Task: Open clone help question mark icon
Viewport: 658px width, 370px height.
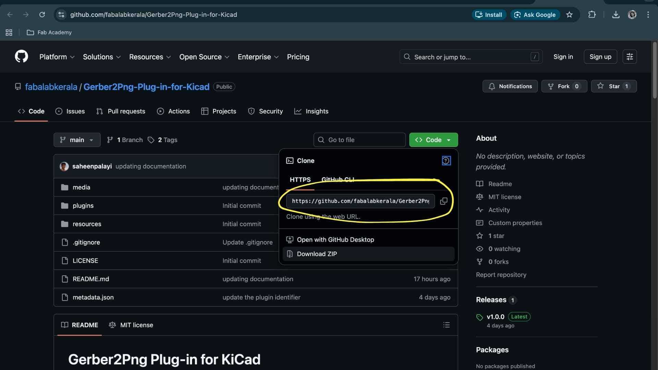Action: 446,161
